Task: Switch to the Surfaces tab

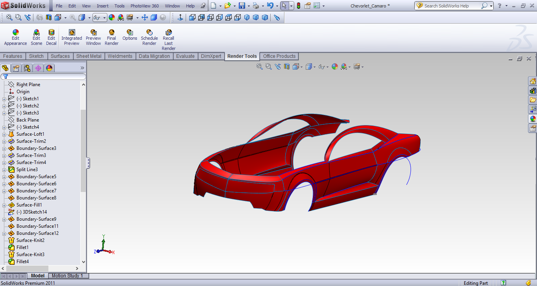Action: pos(60,56)
